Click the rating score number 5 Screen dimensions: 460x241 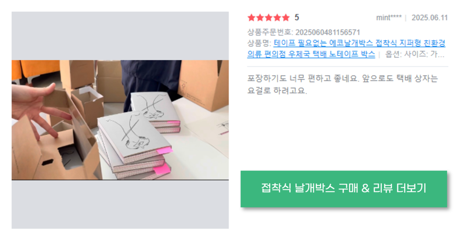click(297, 17)
